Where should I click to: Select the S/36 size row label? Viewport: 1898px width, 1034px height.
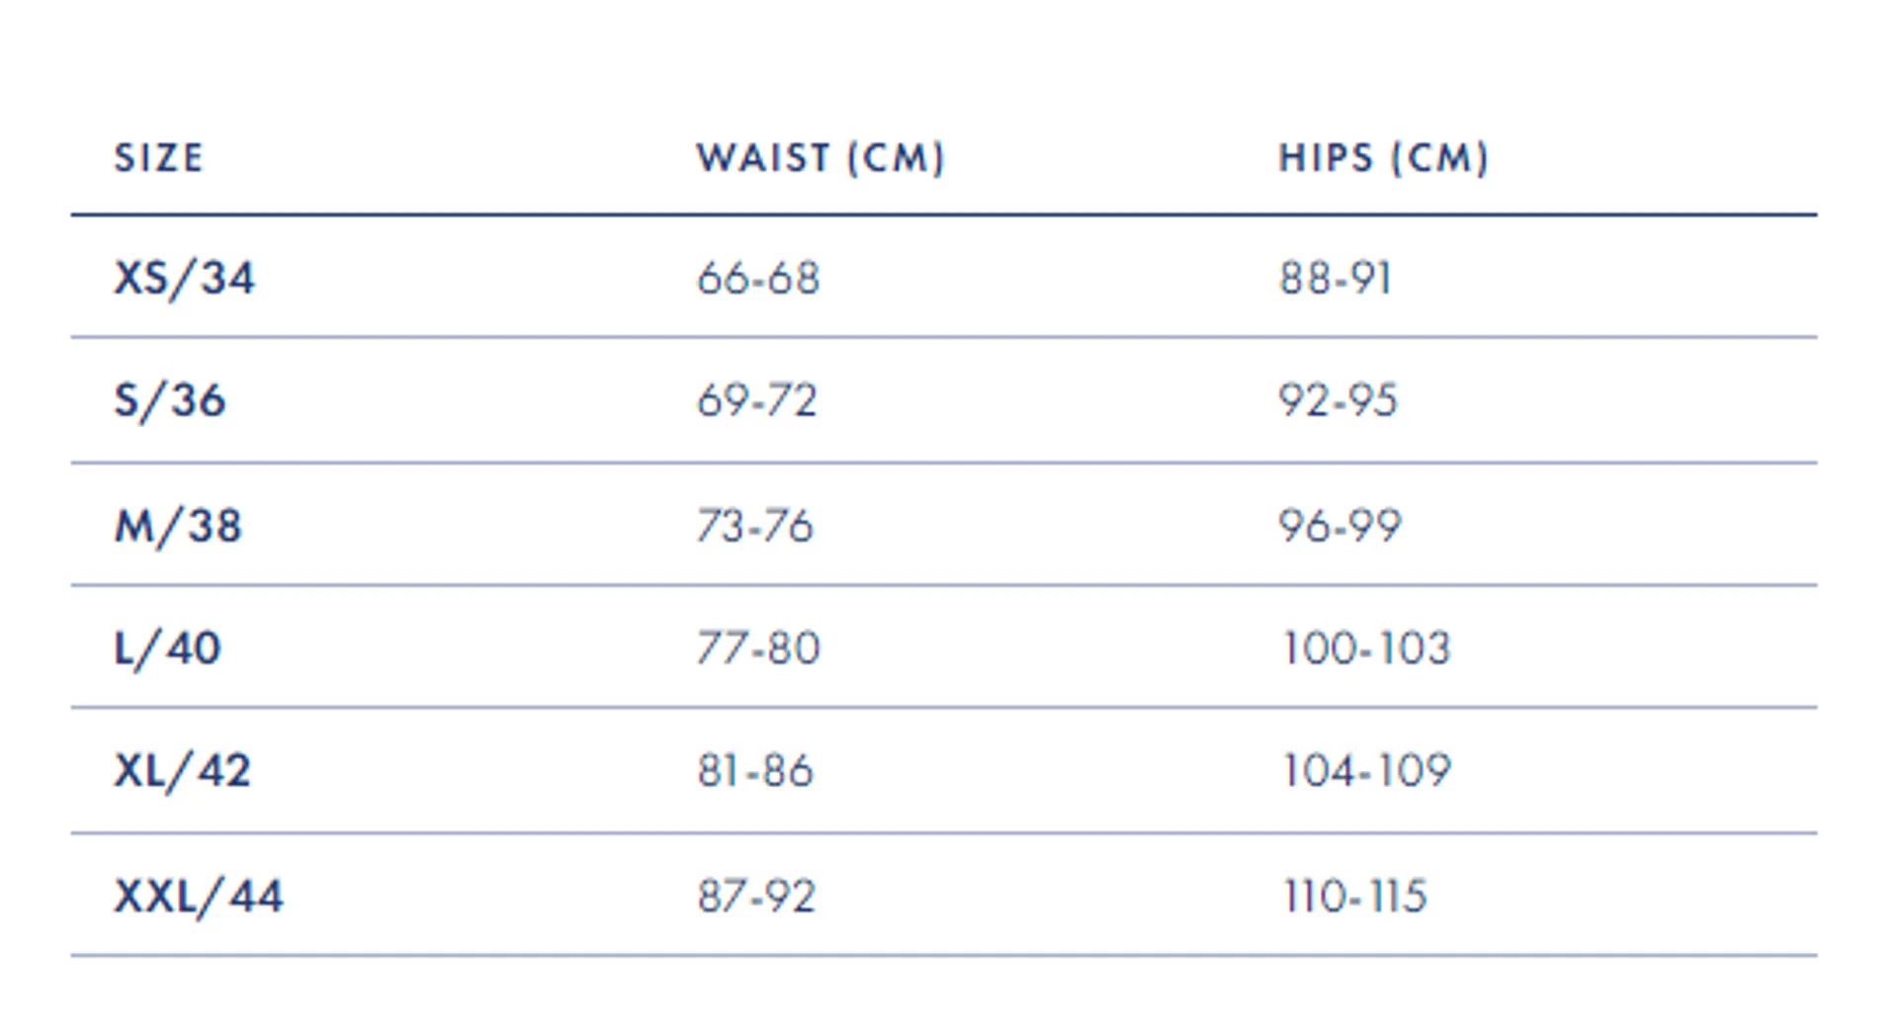[x=170, y=400]
